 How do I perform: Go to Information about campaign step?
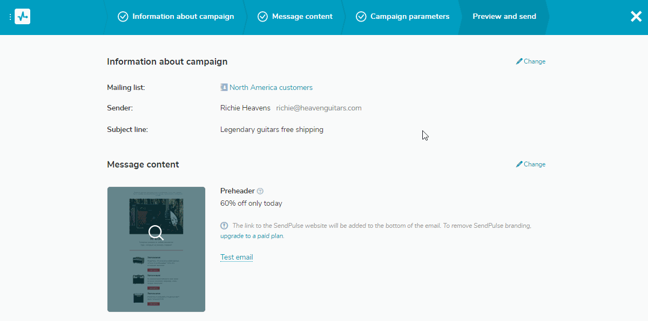tap(183, 17)
